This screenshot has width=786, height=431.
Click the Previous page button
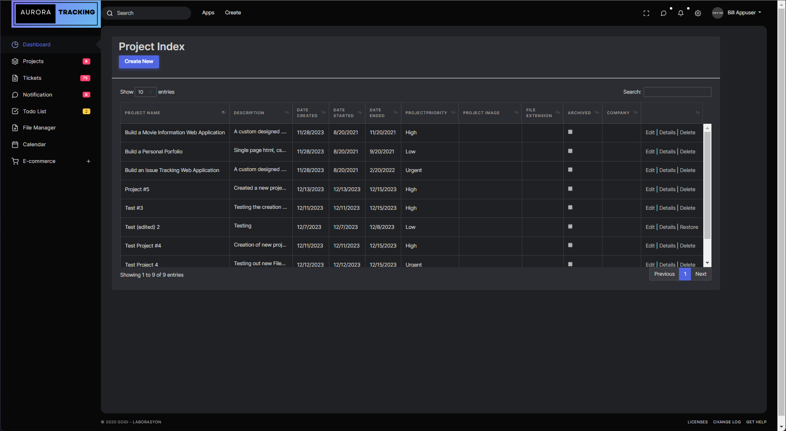tap(664, 274)
